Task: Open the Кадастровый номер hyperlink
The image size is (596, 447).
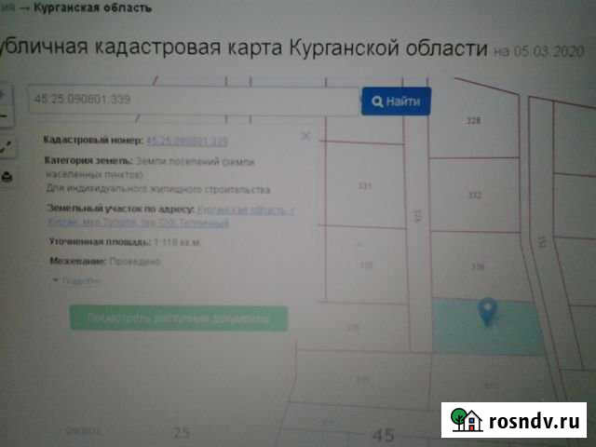Action: (x=187, y=142)
